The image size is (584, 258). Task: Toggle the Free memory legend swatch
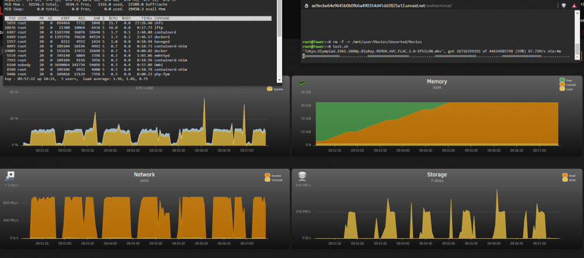pos(562,80)
